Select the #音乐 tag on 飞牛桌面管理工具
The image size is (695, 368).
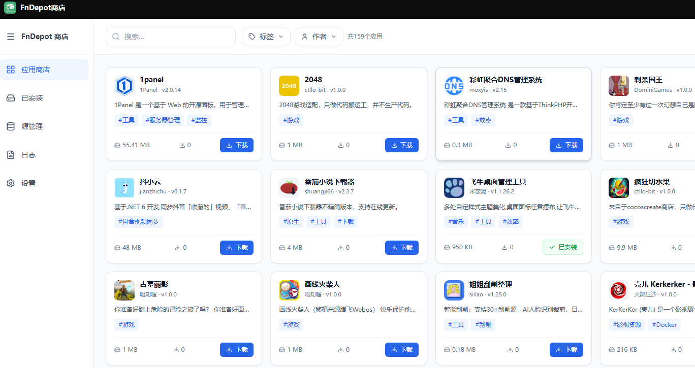point(456,222)
